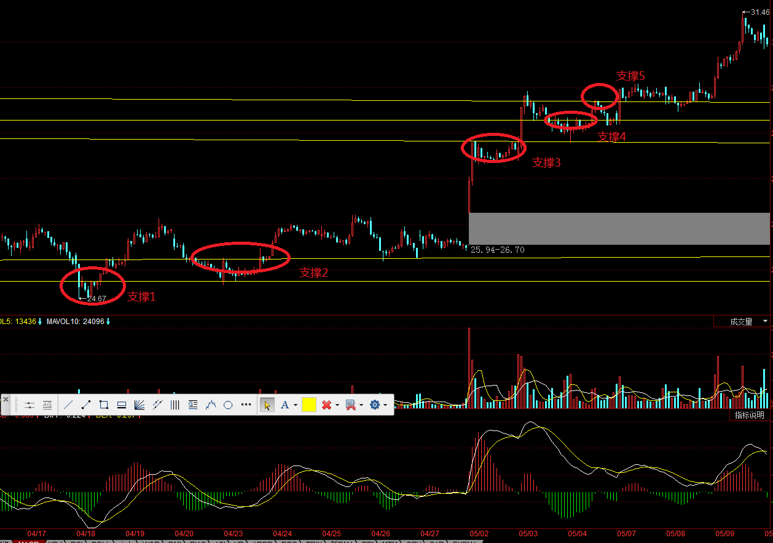Close the floating drawing toolbar

pyautogui.click(x=6, y=400)
